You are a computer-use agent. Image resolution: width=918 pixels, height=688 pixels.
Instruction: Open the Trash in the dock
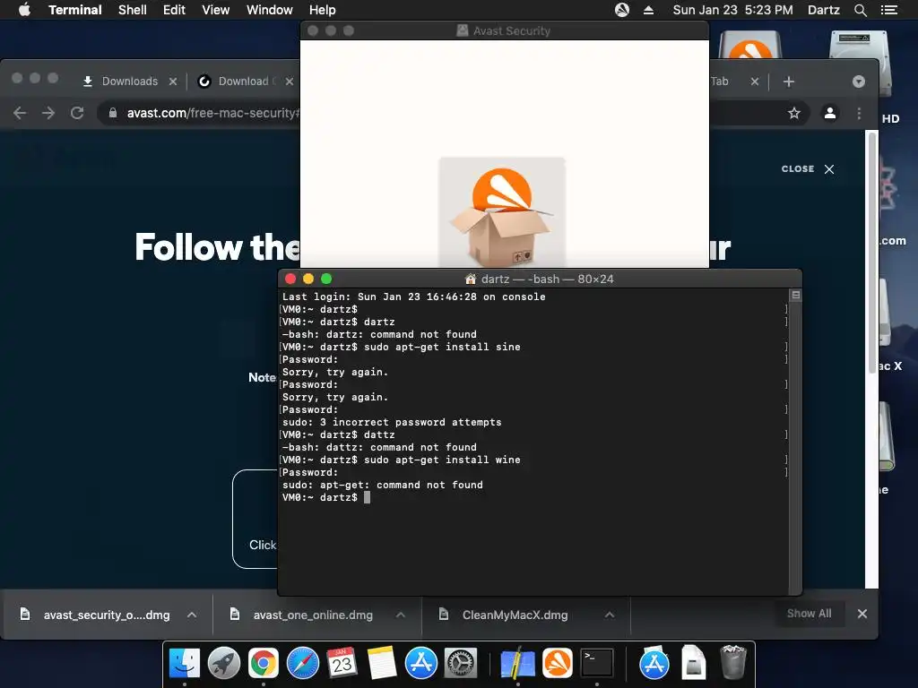733,662
